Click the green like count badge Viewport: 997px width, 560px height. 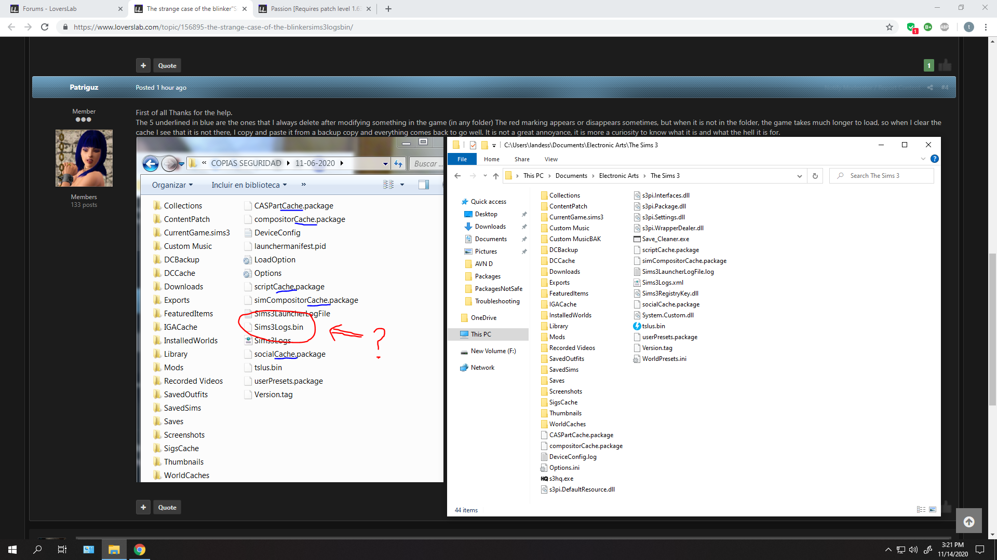[x=929, y=65]
